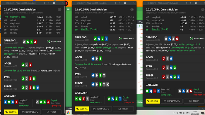Select wolfy130 row in left window
This screenshot has height=115, width=205.
(x=33, y=27)
